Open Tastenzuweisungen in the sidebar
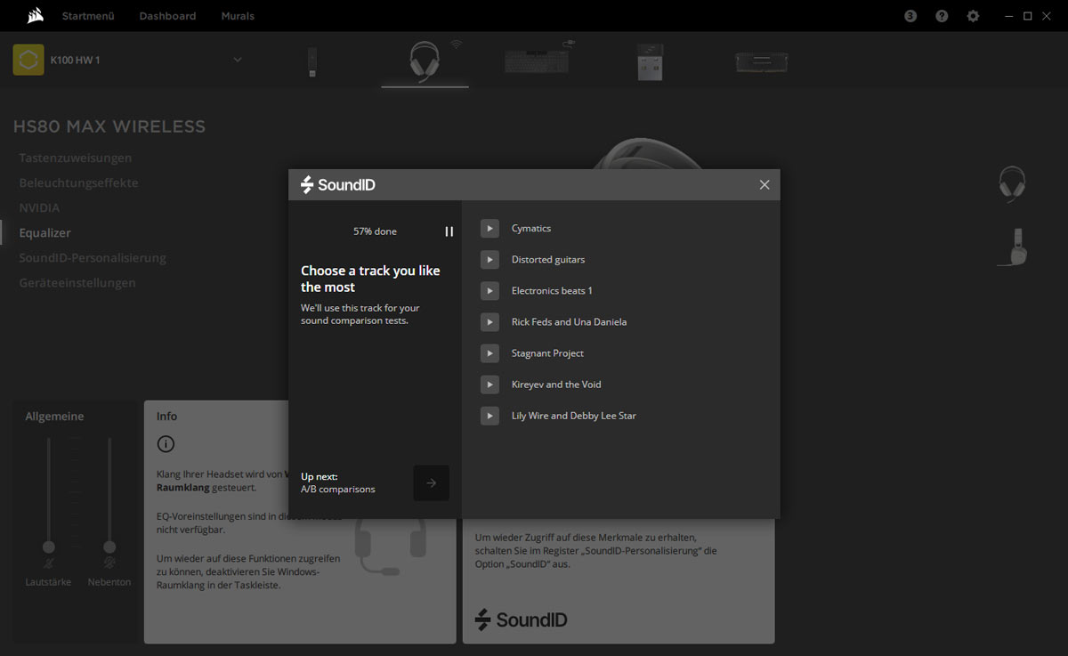The image size is (1068, 656). pos(76,158)
